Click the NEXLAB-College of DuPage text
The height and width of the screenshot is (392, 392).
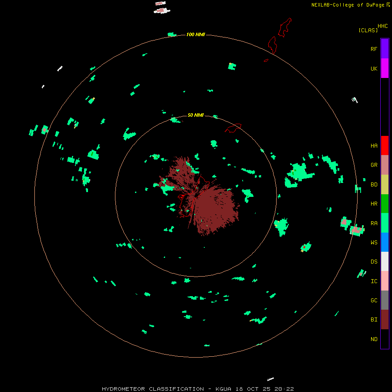click(348, 5)
